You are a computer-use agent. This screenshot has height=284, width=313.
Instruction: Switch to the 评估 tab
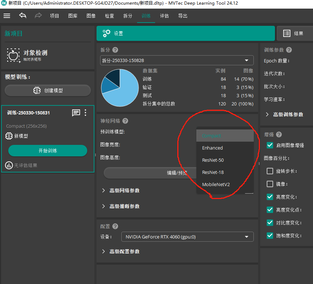pyautogui.click(x=164, y=16)
